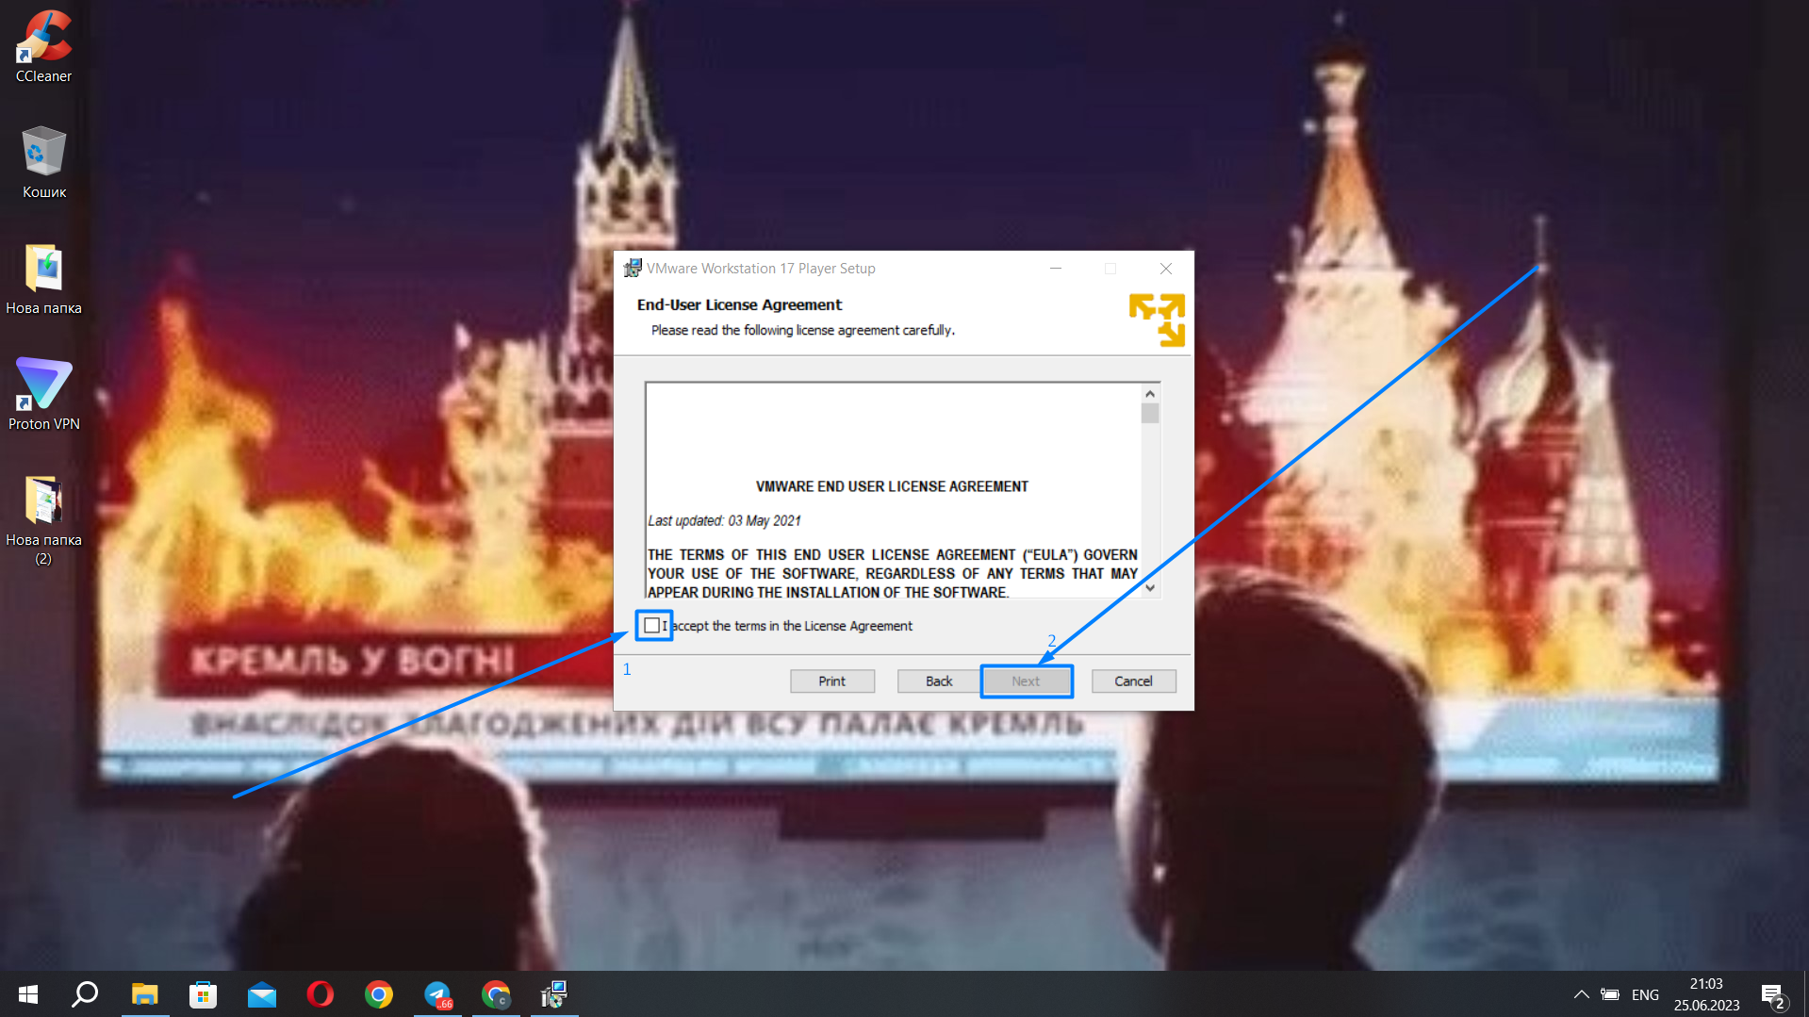Click the 'Last updated: 03 May 2021' text
The image size is (1809, 1017).
(724, 520)
